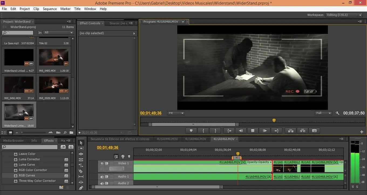Open the 'In: All' search filter dropdown
Screen dimensions: 367x195
click(58, 33)
